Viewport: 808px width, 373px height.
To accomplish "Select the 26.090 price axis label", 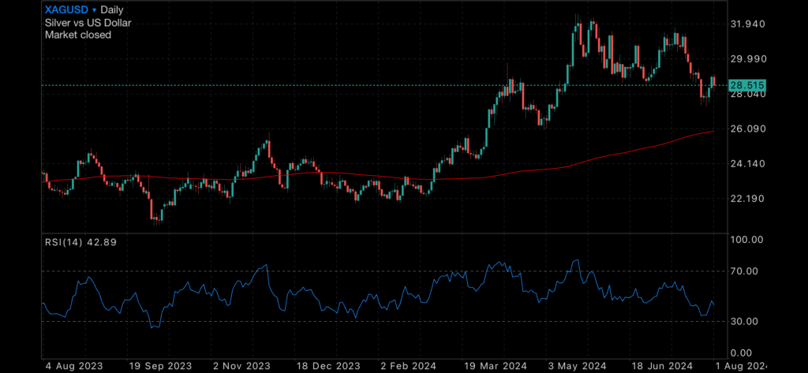I will [x=747, y=129].
